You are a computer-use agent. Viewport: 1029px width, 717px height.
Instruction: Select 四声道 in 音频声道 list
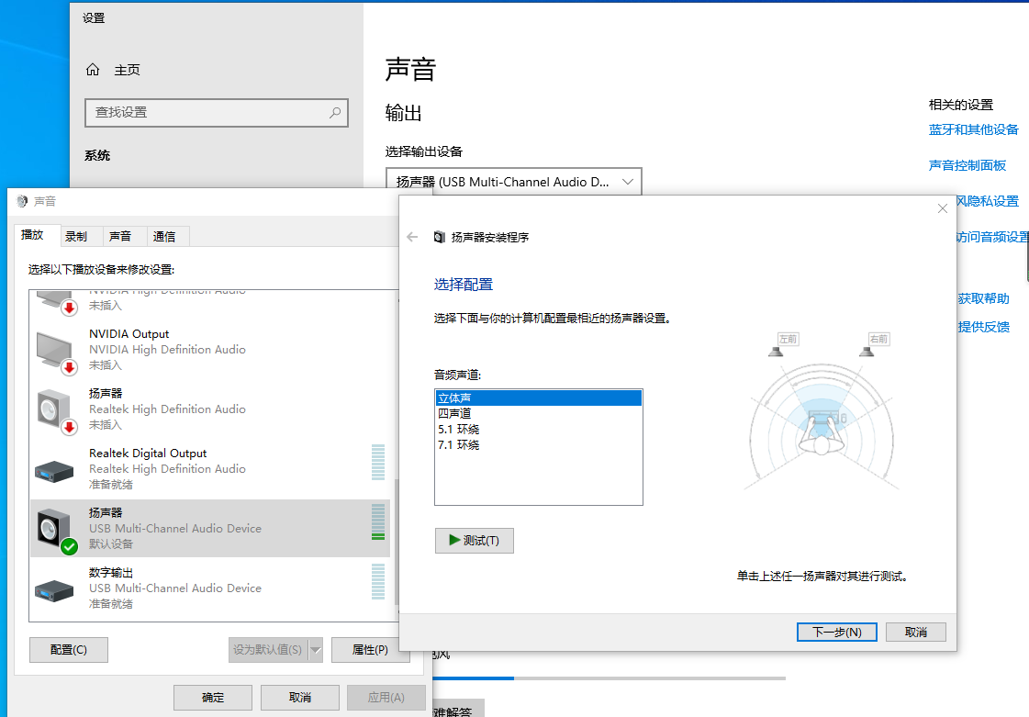538,414
